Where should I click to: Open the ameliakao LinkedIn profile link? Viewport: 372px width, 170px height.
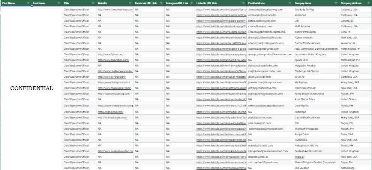221,15
